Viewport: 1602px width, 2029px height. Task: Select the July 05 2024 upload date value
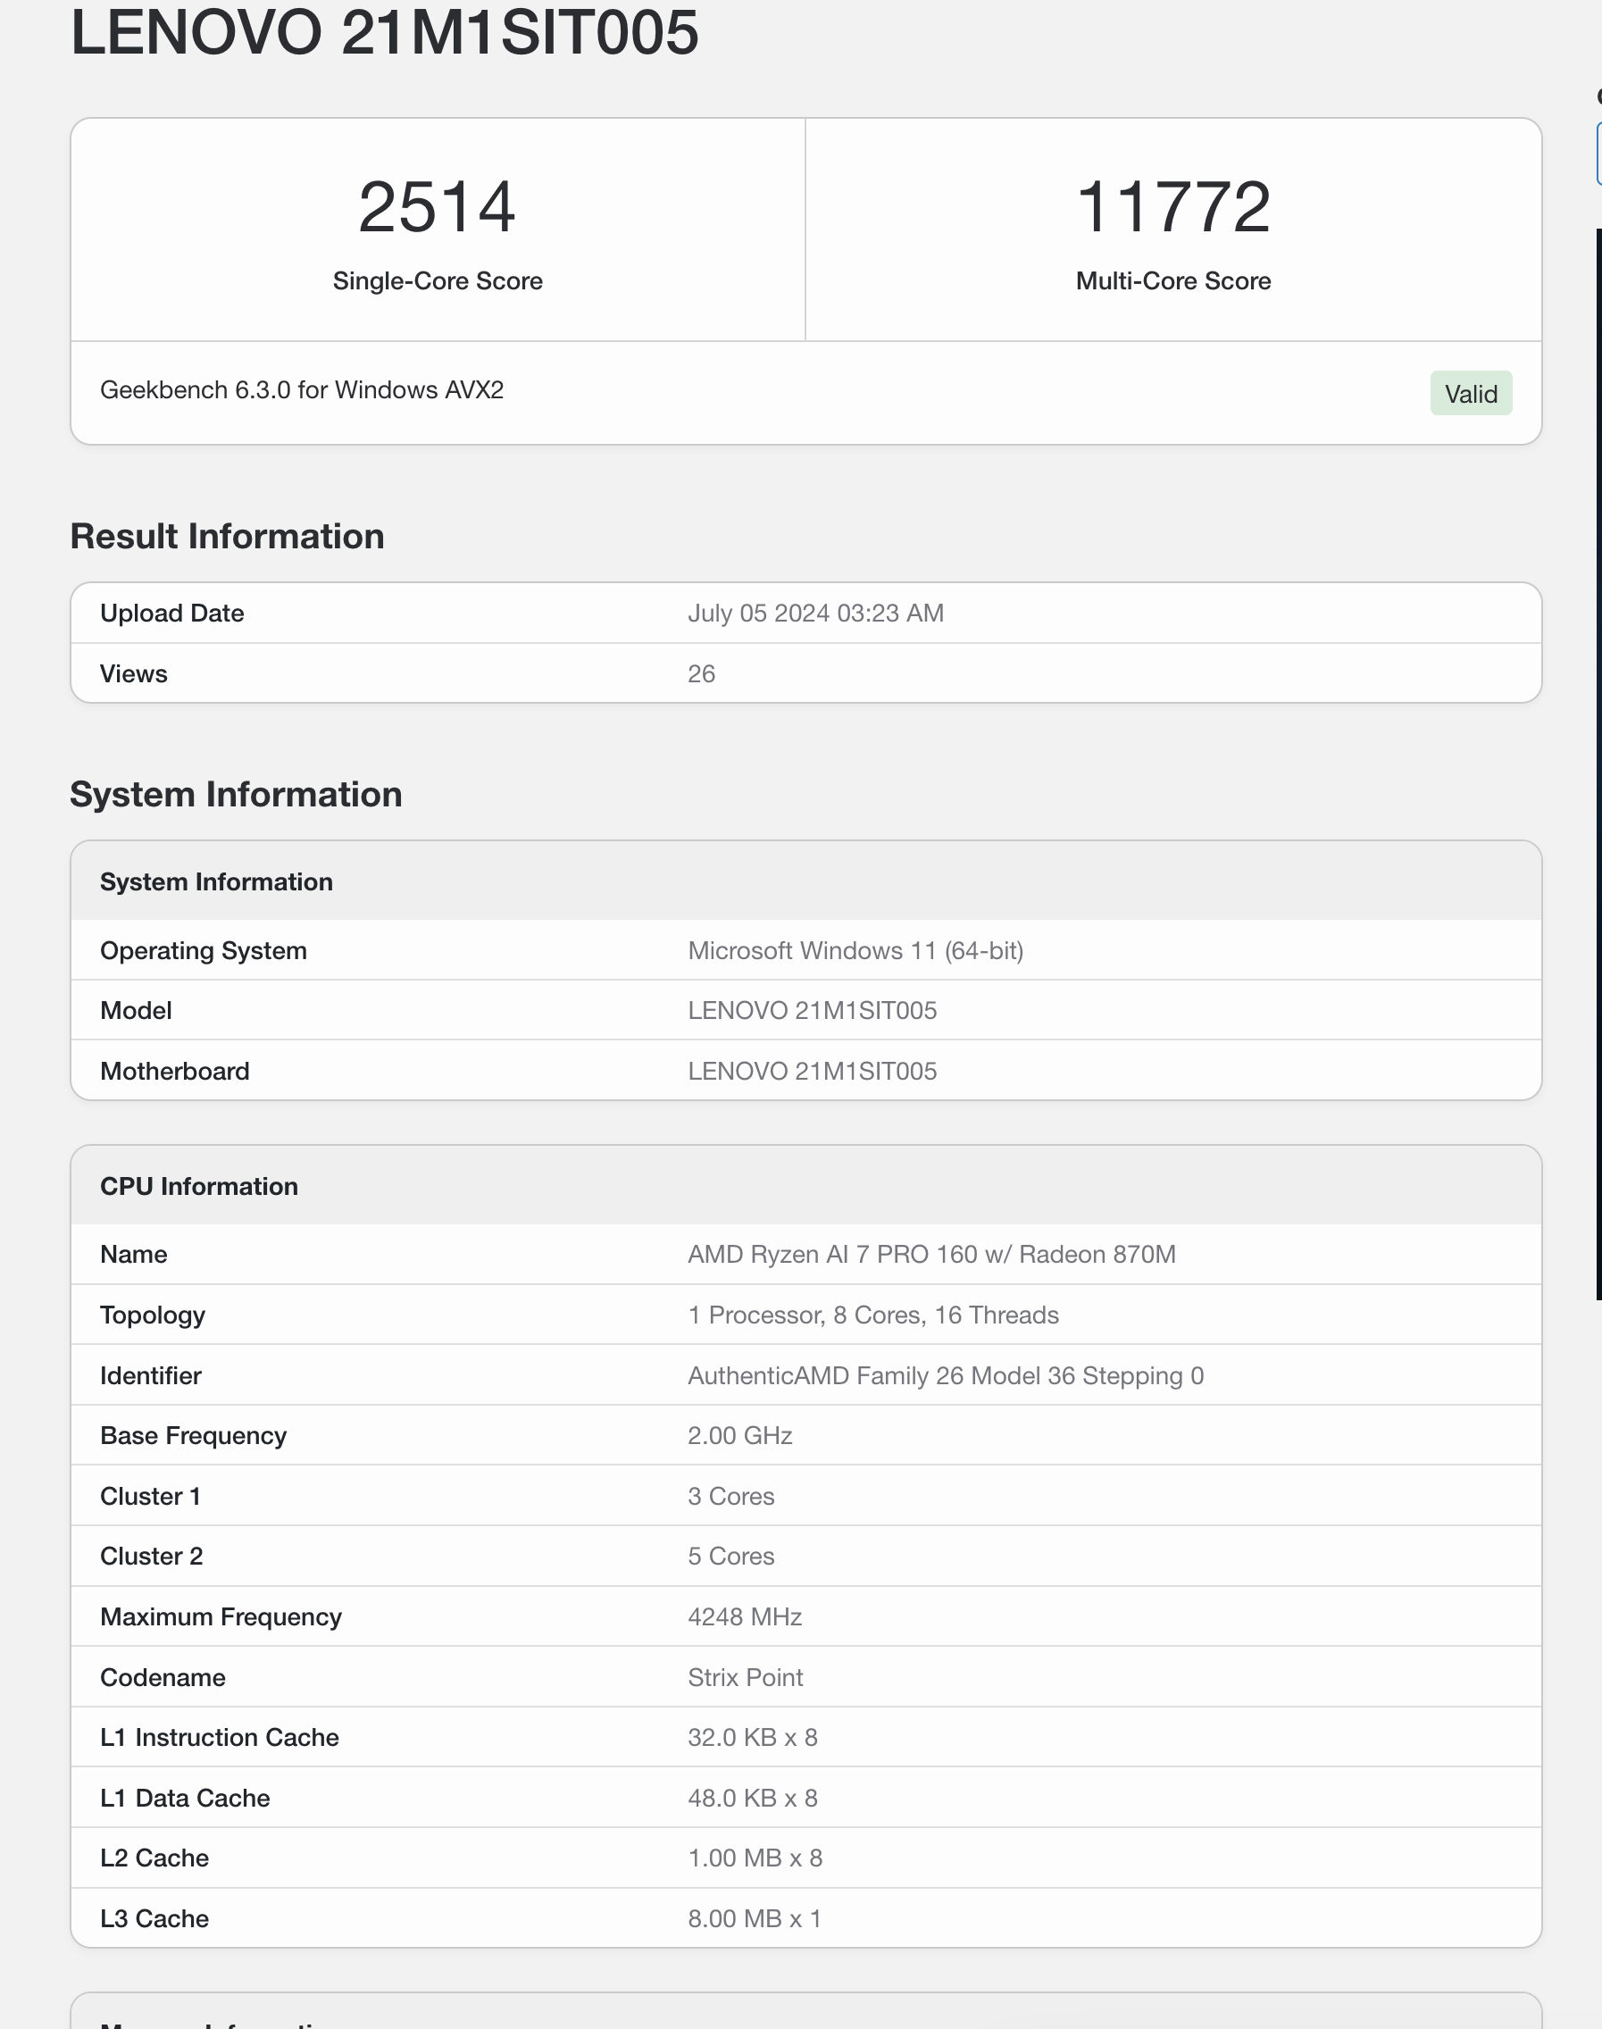click(816, 613)
